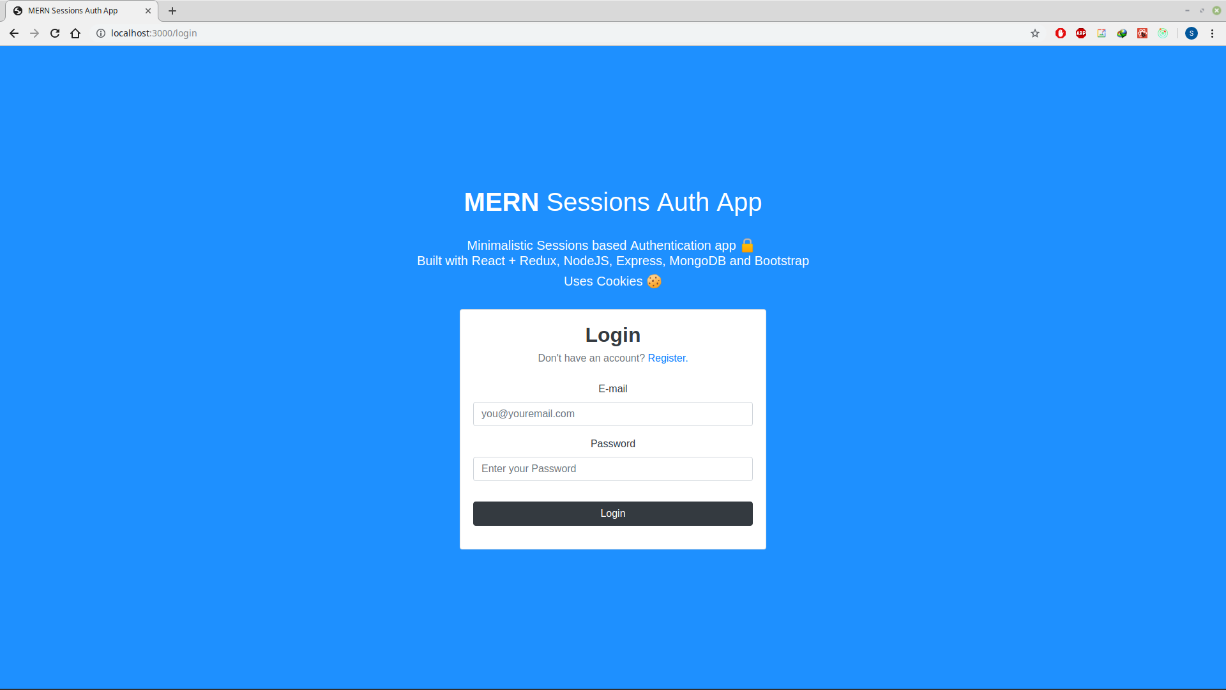Open the image share extension icon

(1101, 33)
